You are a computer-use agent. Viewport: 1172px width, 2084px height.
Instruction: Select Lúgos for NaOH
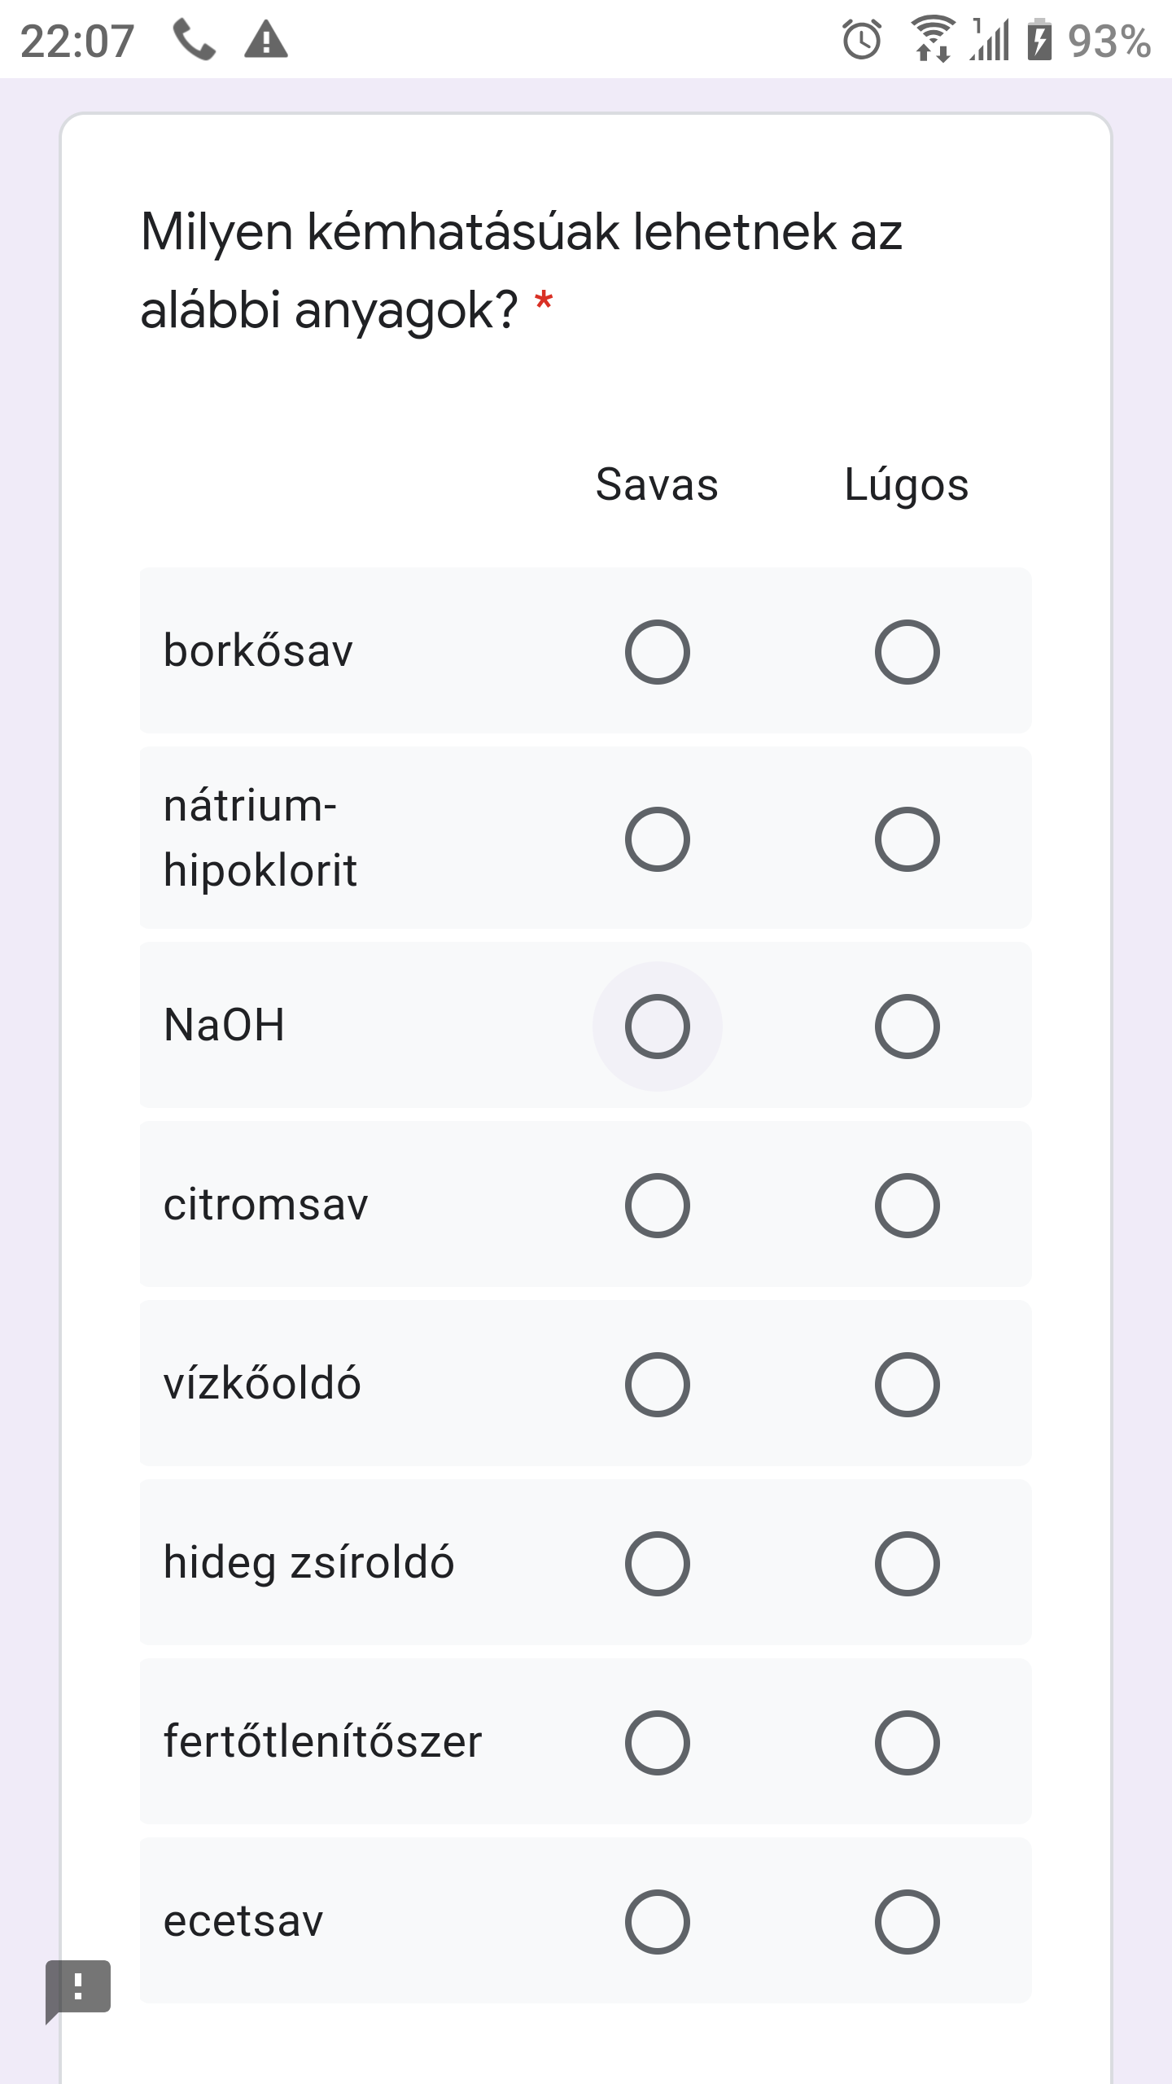point(907,1027)
